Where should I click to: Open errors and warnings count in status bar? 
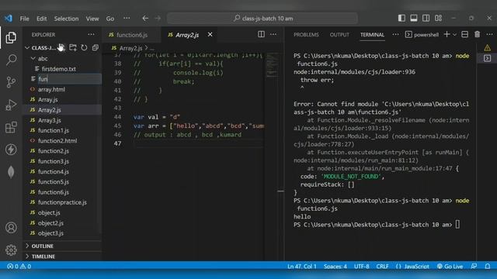click(x=19, y=267)
